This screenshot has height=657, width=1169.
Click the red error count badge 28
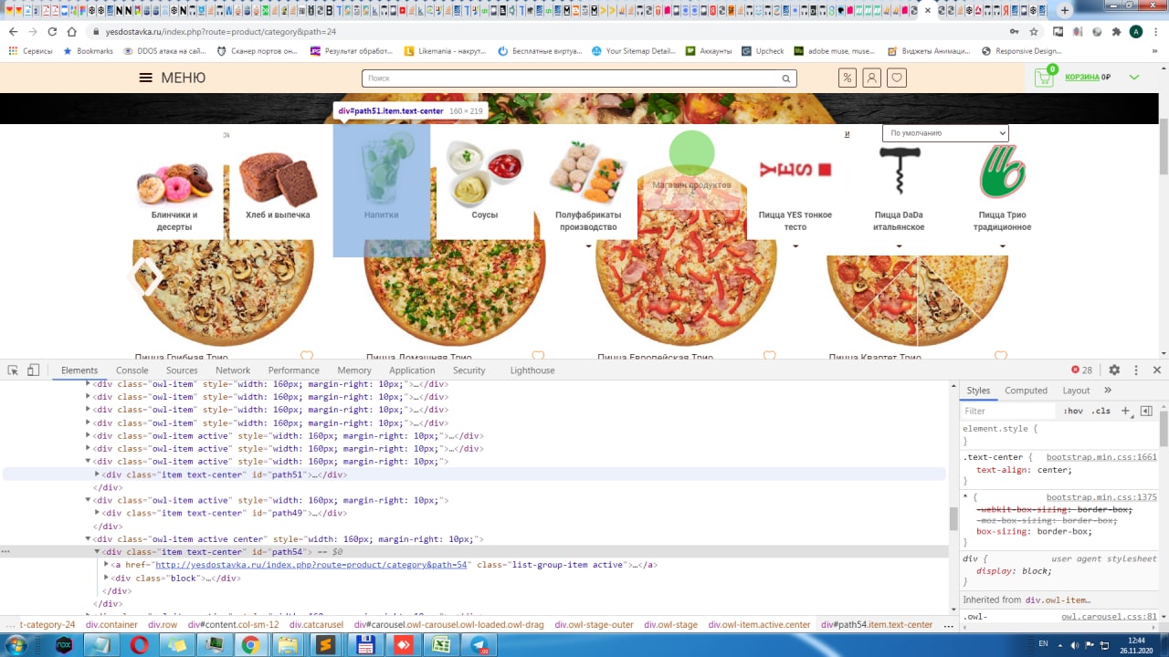(x=1082, y=370)
